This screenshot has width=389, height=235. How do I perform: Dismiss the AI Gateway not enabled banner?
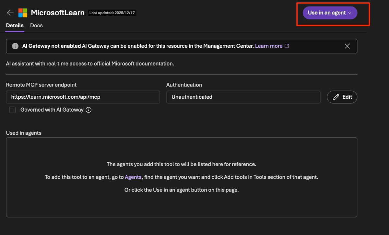coord(347,46)
